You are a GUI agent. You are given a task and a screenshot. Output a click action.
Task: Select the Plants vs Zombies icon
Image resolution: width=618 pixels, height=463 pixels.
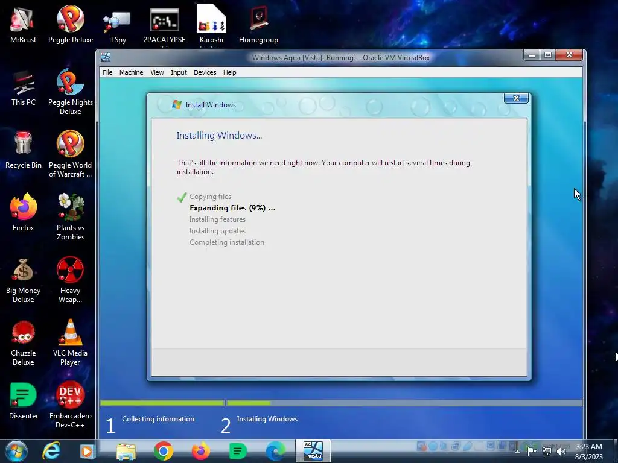[x=70, y=216]
